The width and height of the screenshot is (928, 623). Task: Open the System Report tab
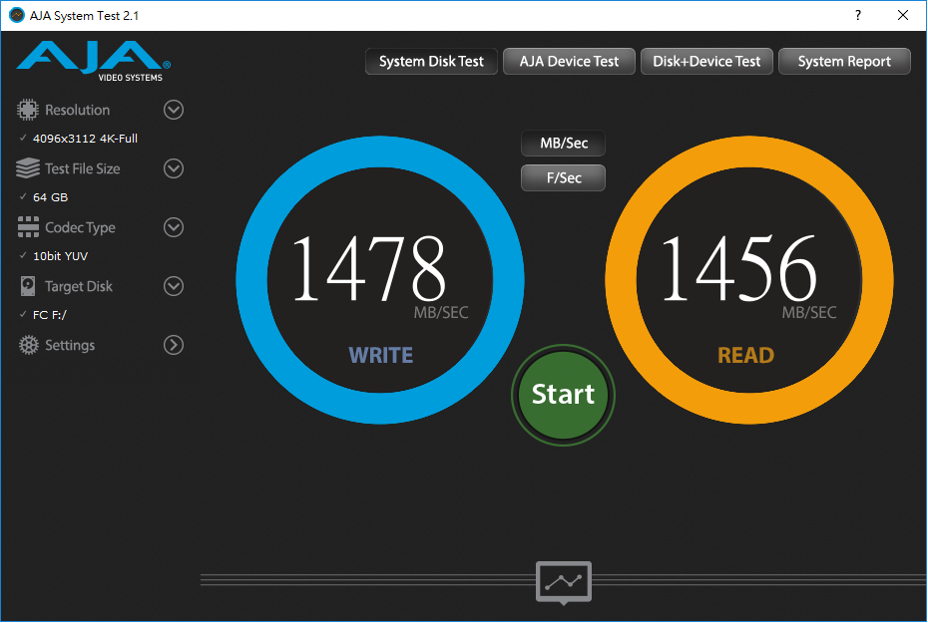coord(844,62)
